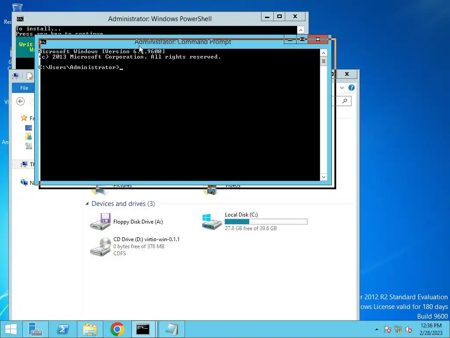Open the Recent places shortcut under Favorites

pyautogui.click(x=29, y=146)
